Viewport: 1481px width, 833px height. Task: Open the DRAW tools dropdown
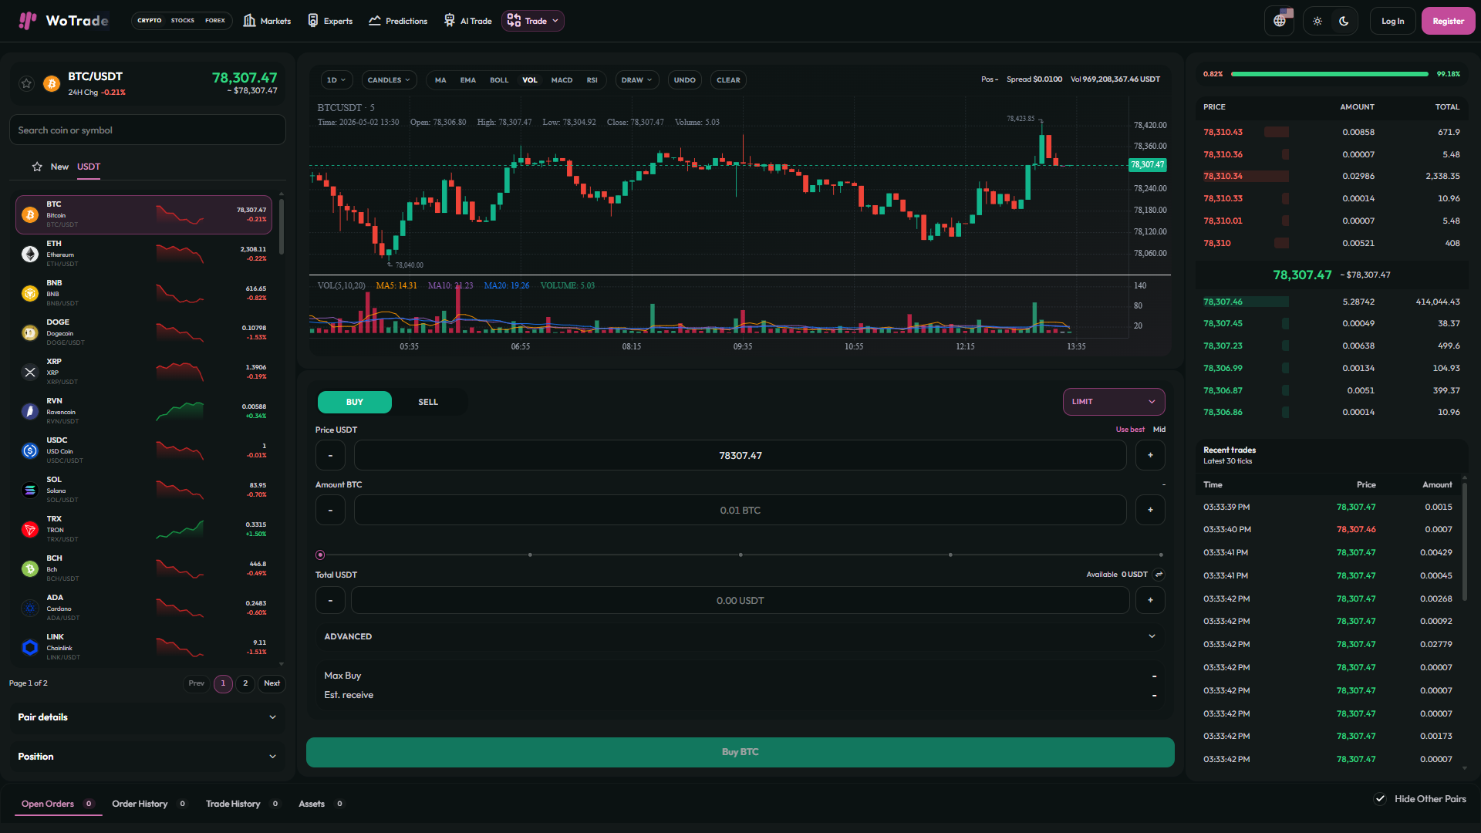[636, 80]
